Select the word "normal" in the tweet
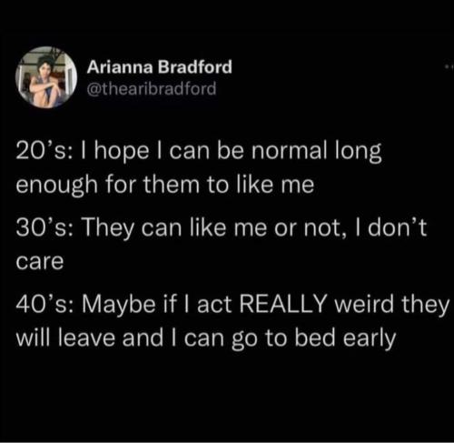 coord(290,150)
